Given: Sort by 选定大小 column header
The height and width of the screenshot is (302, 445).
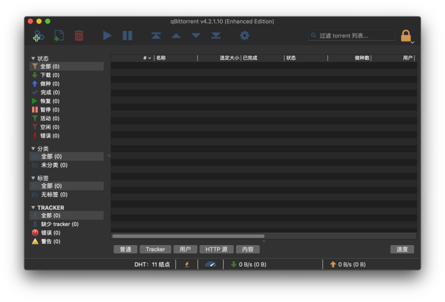Looking at the screenshot, I should pyautogui.click(x=219, y=58).
